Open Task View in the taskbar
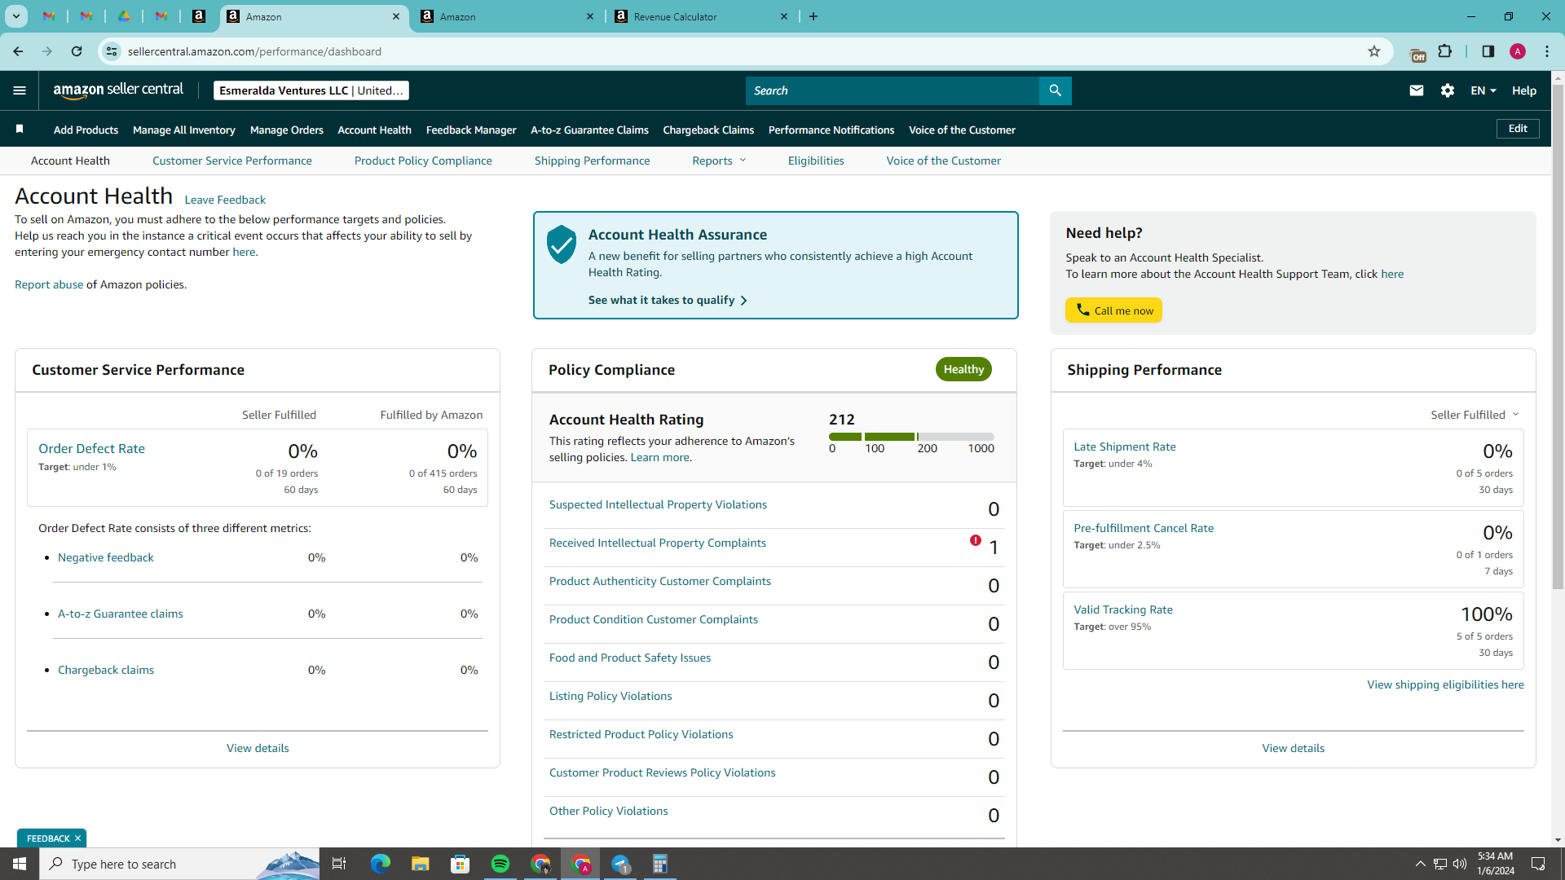 tap(339, 864)
